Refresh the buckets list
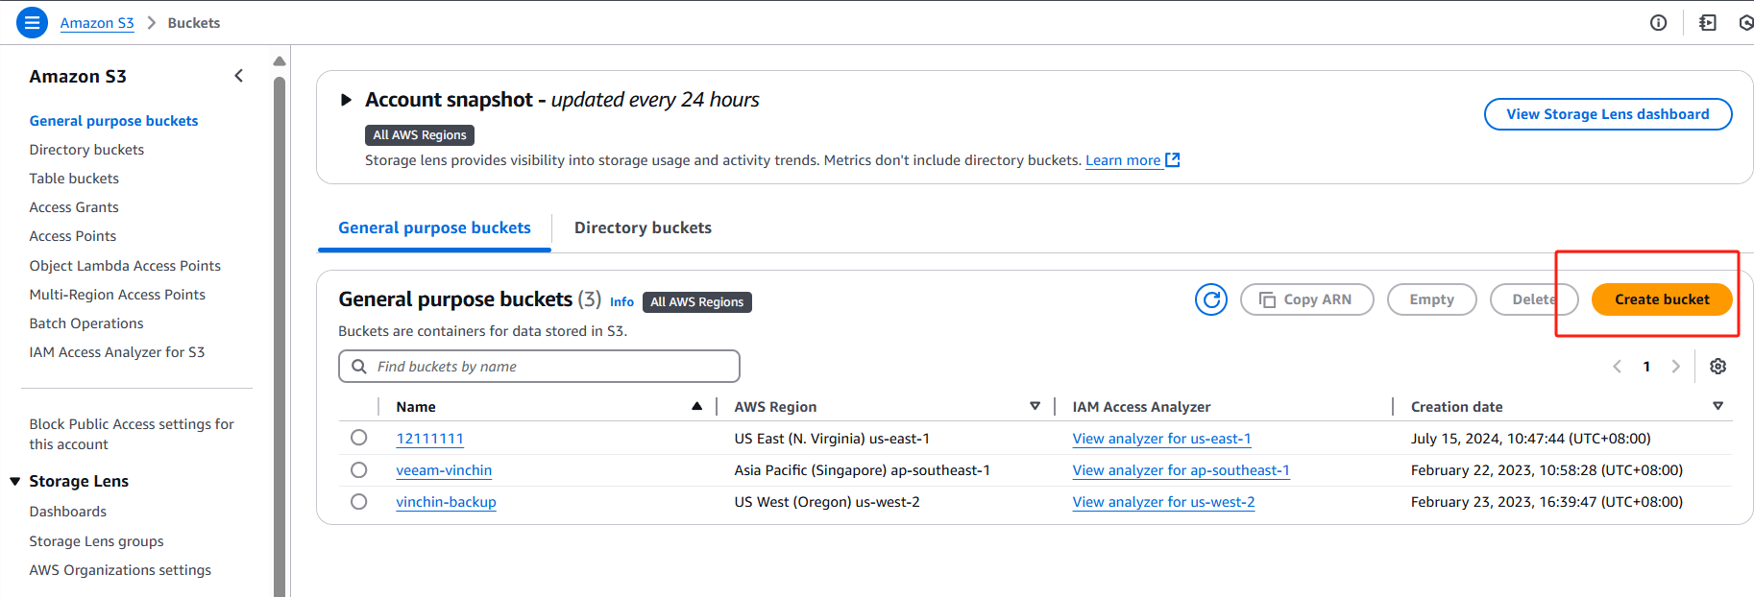The image size is (1754, 597). [x=1211, y=299]
